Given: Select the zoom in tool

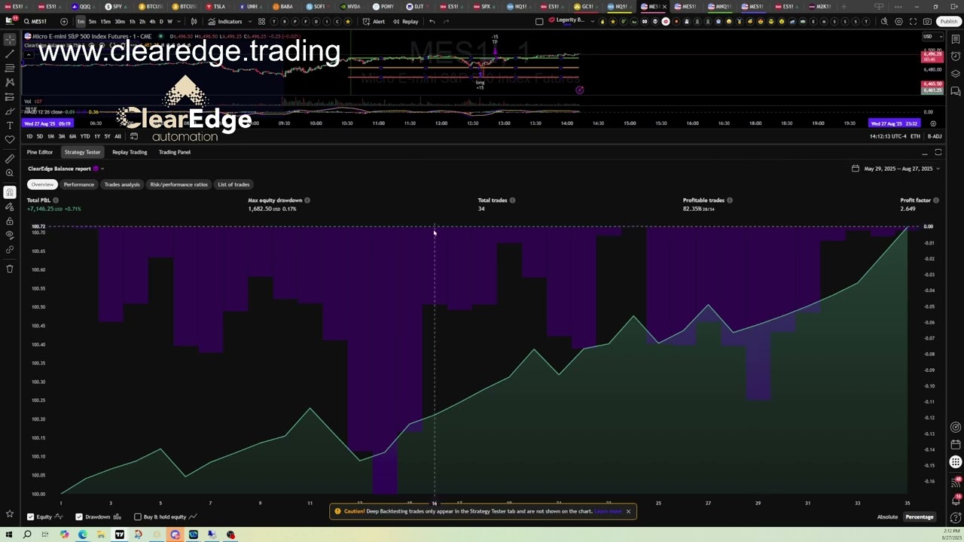Looking at the screenshot, I should point(10,173).
